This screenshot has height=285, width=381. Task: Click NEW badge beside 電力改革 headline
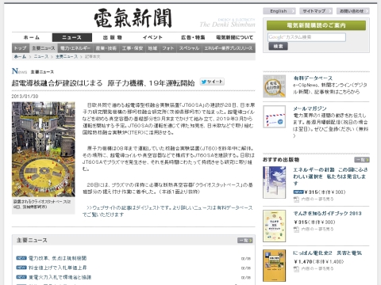pyautogui.click(x=21, y=258)
